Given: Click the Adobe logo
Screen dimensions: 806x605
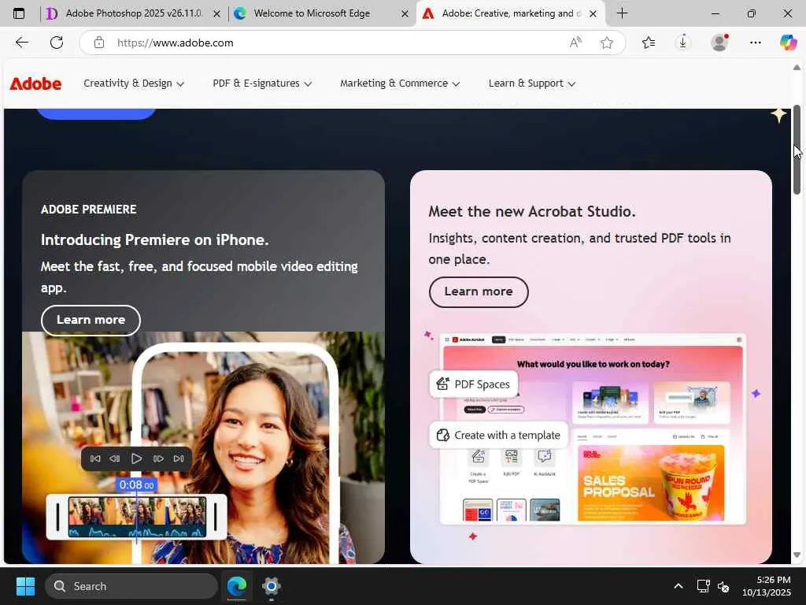Looking at the screenshot, I should click(35, 84).
